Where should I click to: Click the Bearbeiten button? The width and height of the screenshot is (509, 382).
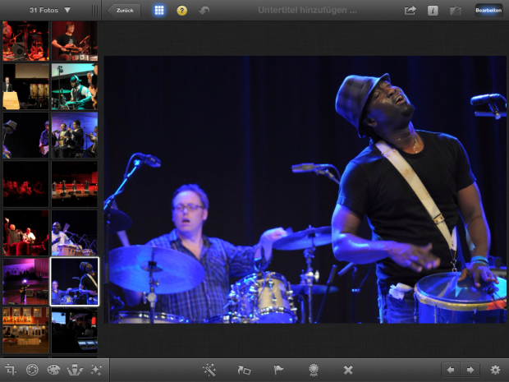[x=488, y=11]
